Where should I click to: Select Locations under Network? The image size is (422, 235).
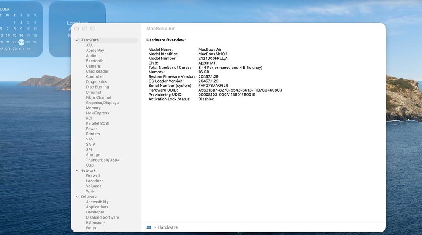coord(95,181)
